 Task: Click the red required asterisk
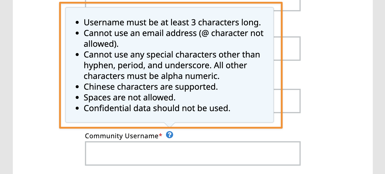161,136
